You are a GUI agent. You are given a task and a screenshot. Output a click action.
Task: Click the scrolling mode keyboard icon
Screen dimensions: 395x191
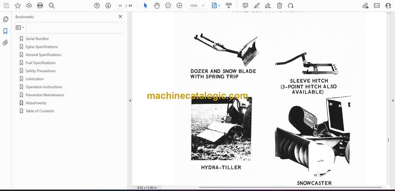pyautogui.click(x=229, y=6)
